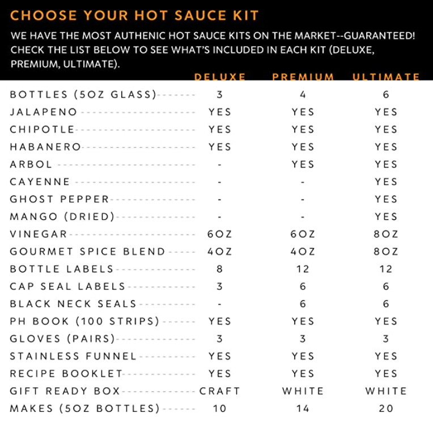
Task: Select the Jalapeno row label
Action: (44, 112)
